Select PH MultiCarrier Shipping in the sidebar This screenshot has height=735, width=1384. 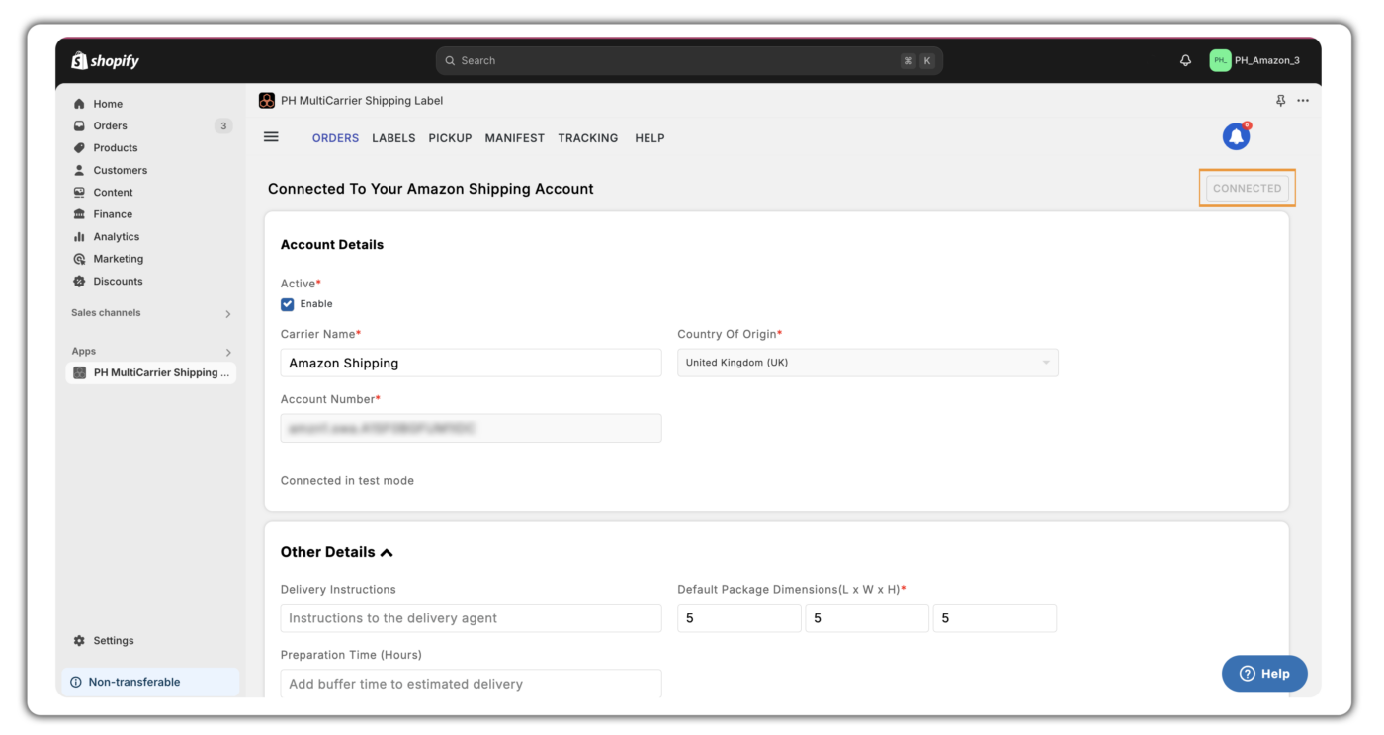[x=151, y=373]
